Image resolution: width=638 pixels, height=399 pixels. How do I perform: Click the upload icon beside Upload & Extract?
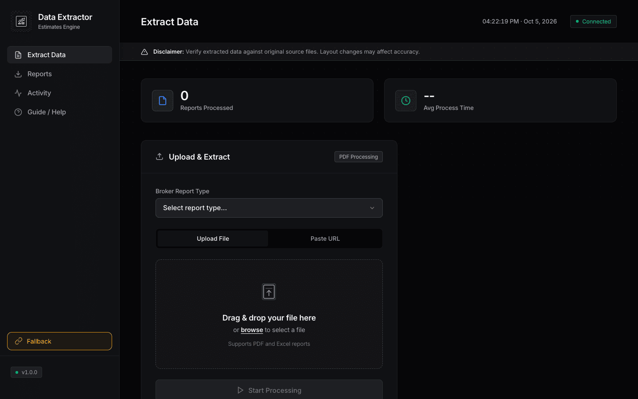point(159,157)
